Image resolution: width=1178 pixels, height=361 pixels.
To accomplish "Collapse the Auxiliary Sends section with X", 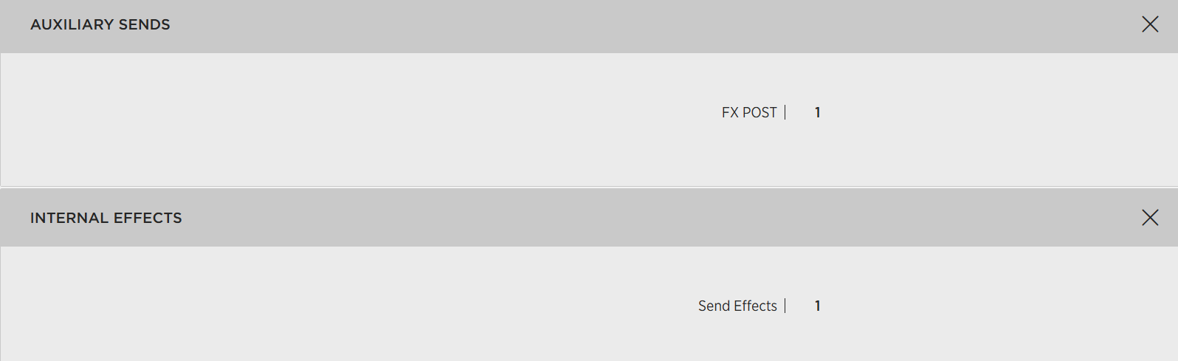I will (1150, 24).
